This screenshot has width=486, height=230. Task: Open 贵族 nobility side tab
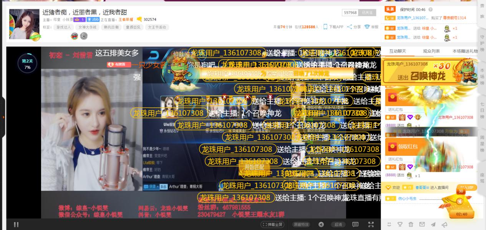[482, 11]
